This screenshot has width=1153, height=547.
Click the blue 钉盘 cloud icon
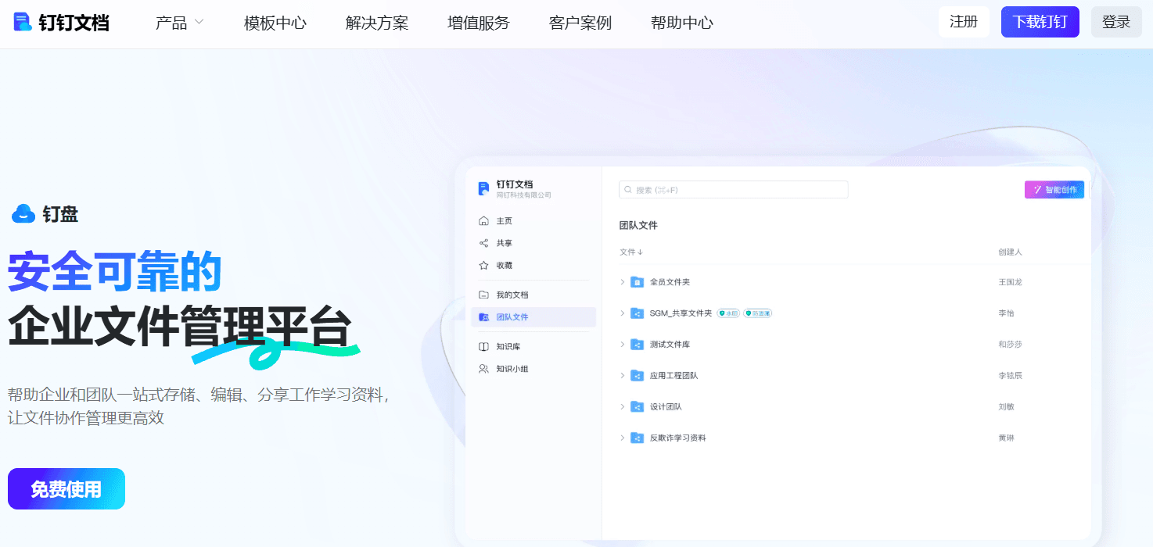[x=23, y=213]
